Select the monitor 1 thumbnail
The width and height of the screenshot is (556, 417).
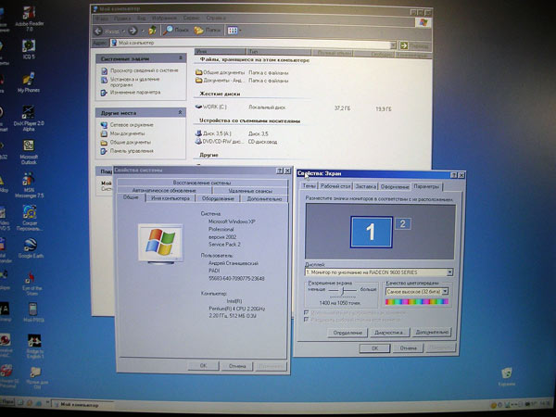click(x=372, y=232)
